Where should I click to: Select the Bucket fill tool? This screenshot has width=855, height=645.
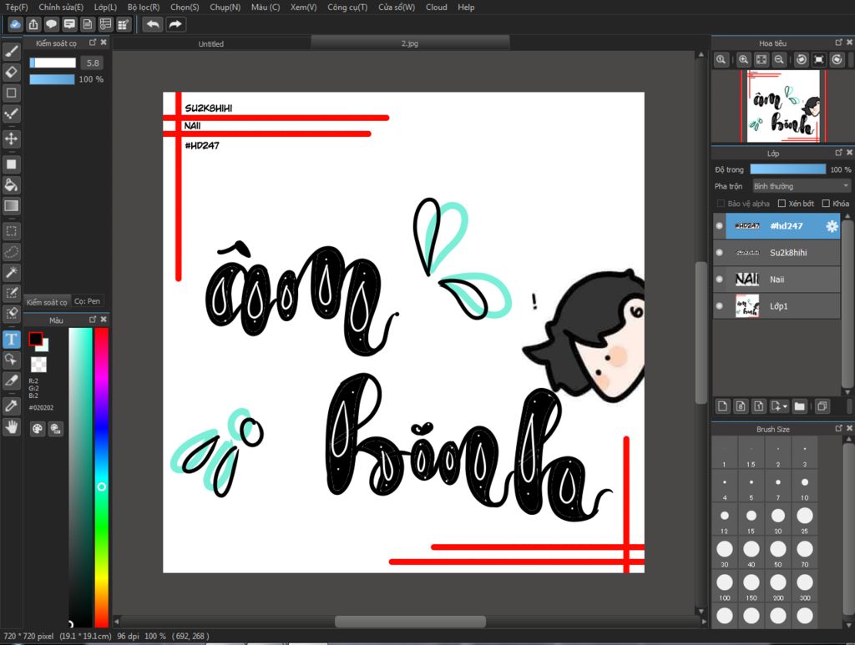[12, 184]
